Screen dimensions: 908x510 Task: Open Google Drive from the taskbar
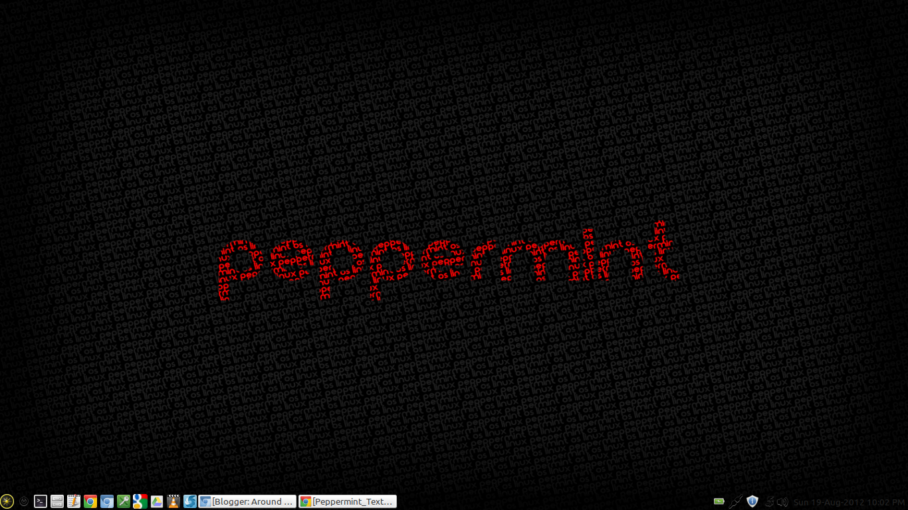(x=158, y=501)
